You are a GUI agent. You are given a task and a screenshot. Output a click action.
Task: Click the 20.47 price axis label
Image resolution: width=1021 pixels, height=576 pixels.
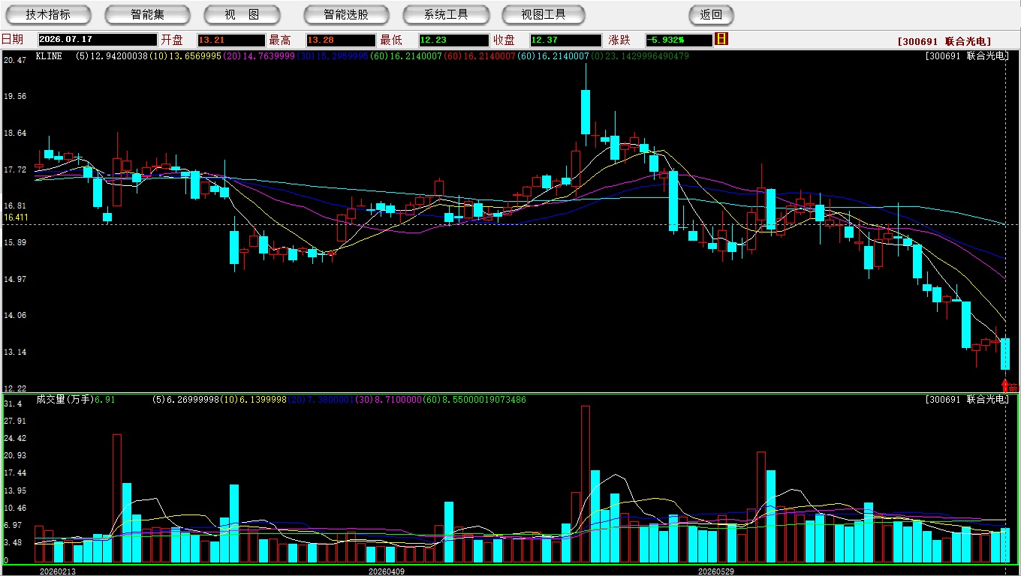tap(16, 60)
